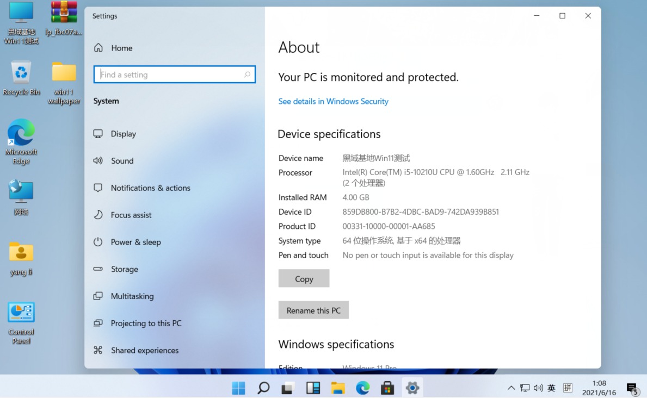Image resolution: width=647 pixels, height=398 pixels.
Task: Click the Notifications speech bubble icon
Action: click(x=98, y=188)
